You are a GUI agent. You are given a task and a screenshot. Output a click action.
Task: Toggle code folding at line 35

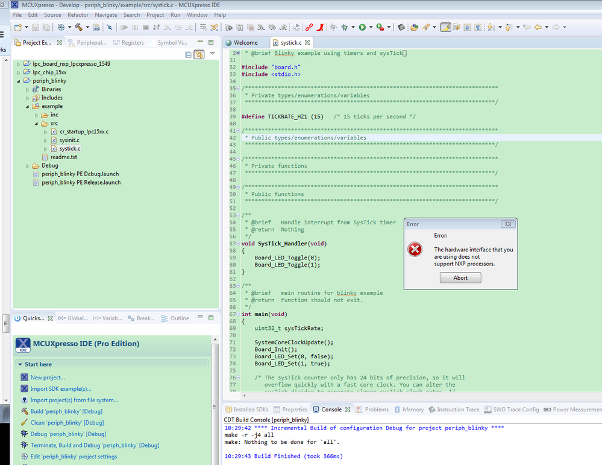(x=238, y=89)
